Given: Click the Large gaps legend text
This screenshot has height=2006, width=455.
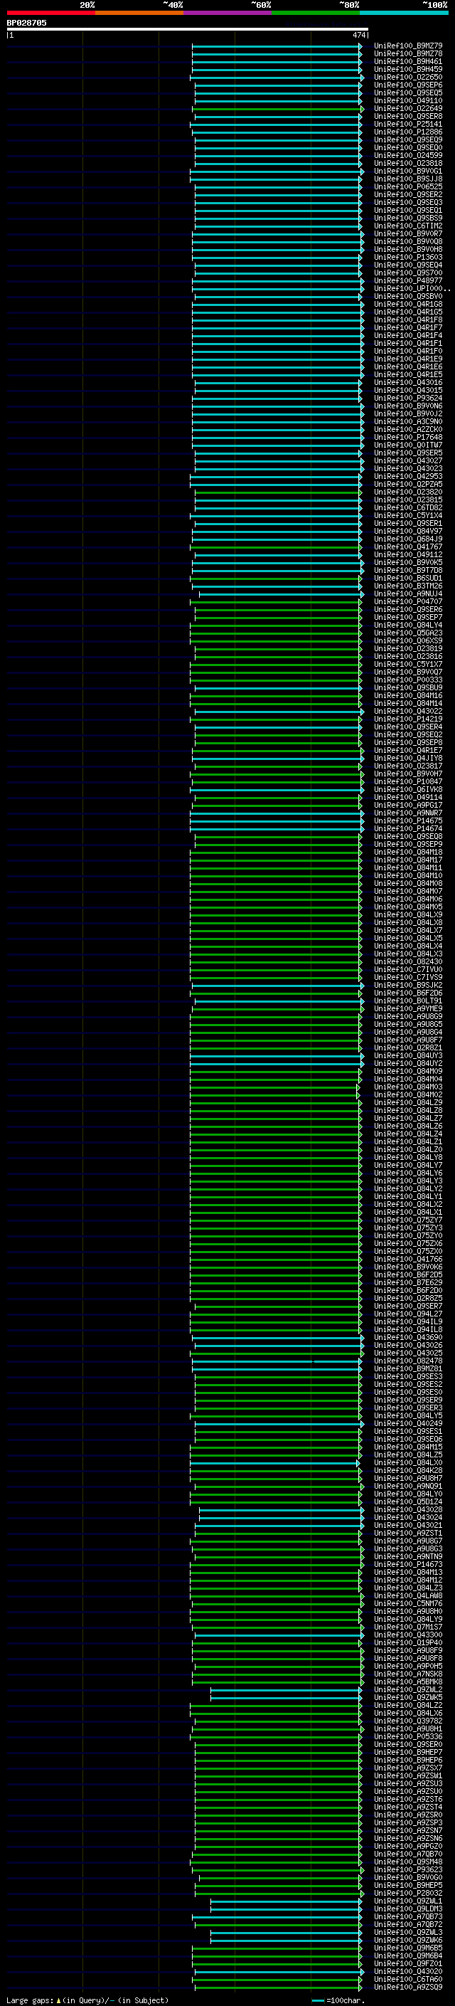Looking at the screenshot, I should (x=87, y=2000).
